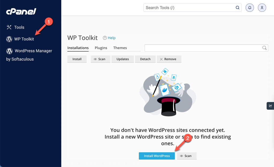Open WordPress Manager by Softaculous
The height and width of the screenshot is (167, 274).
point(29,55)
